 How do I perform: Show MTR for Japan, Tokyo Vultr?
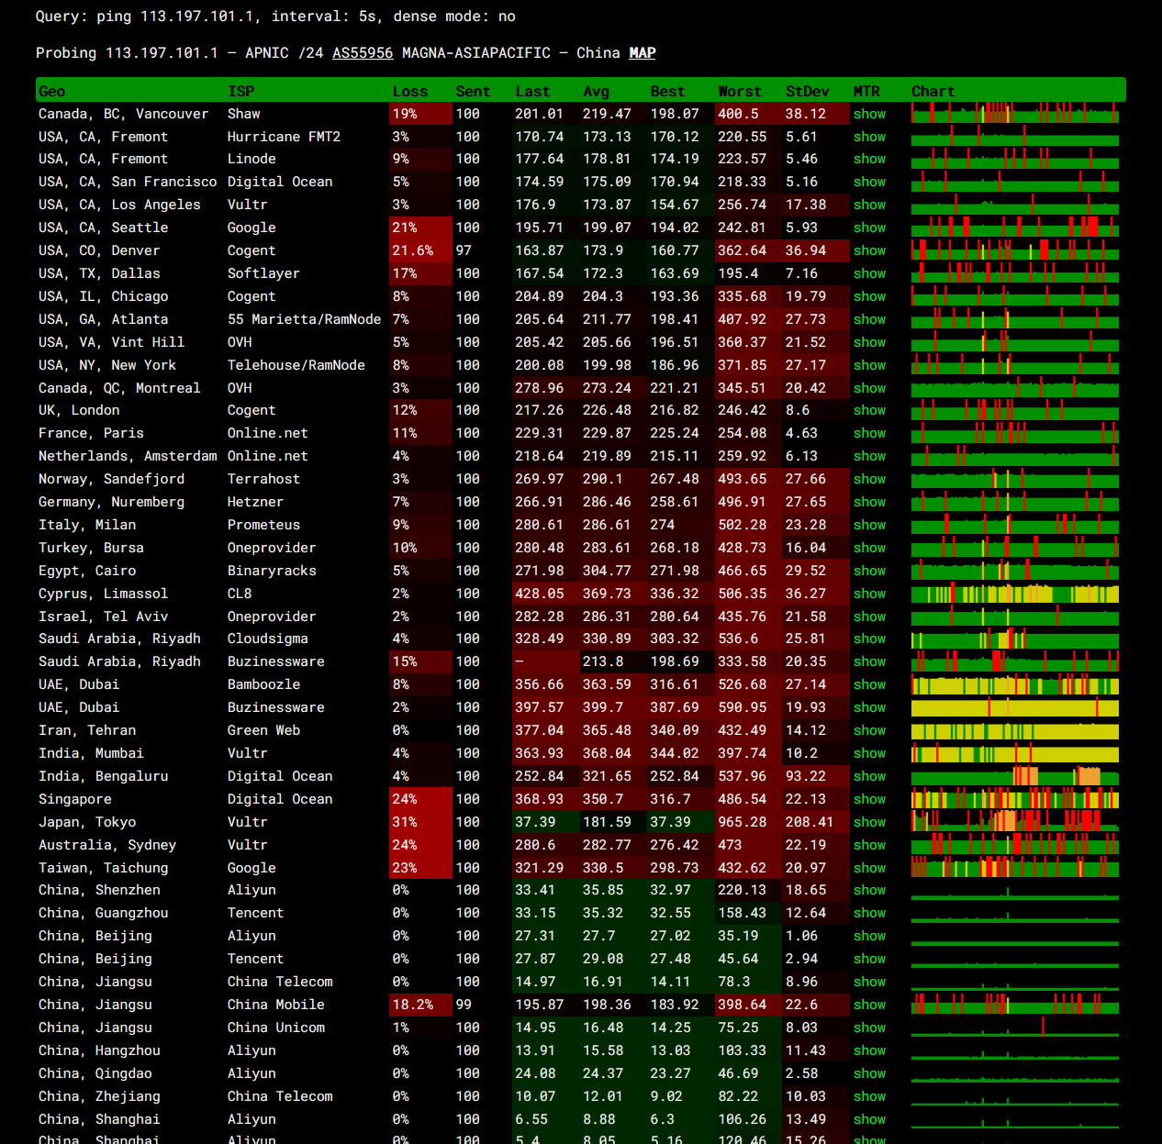pos(868,822)
